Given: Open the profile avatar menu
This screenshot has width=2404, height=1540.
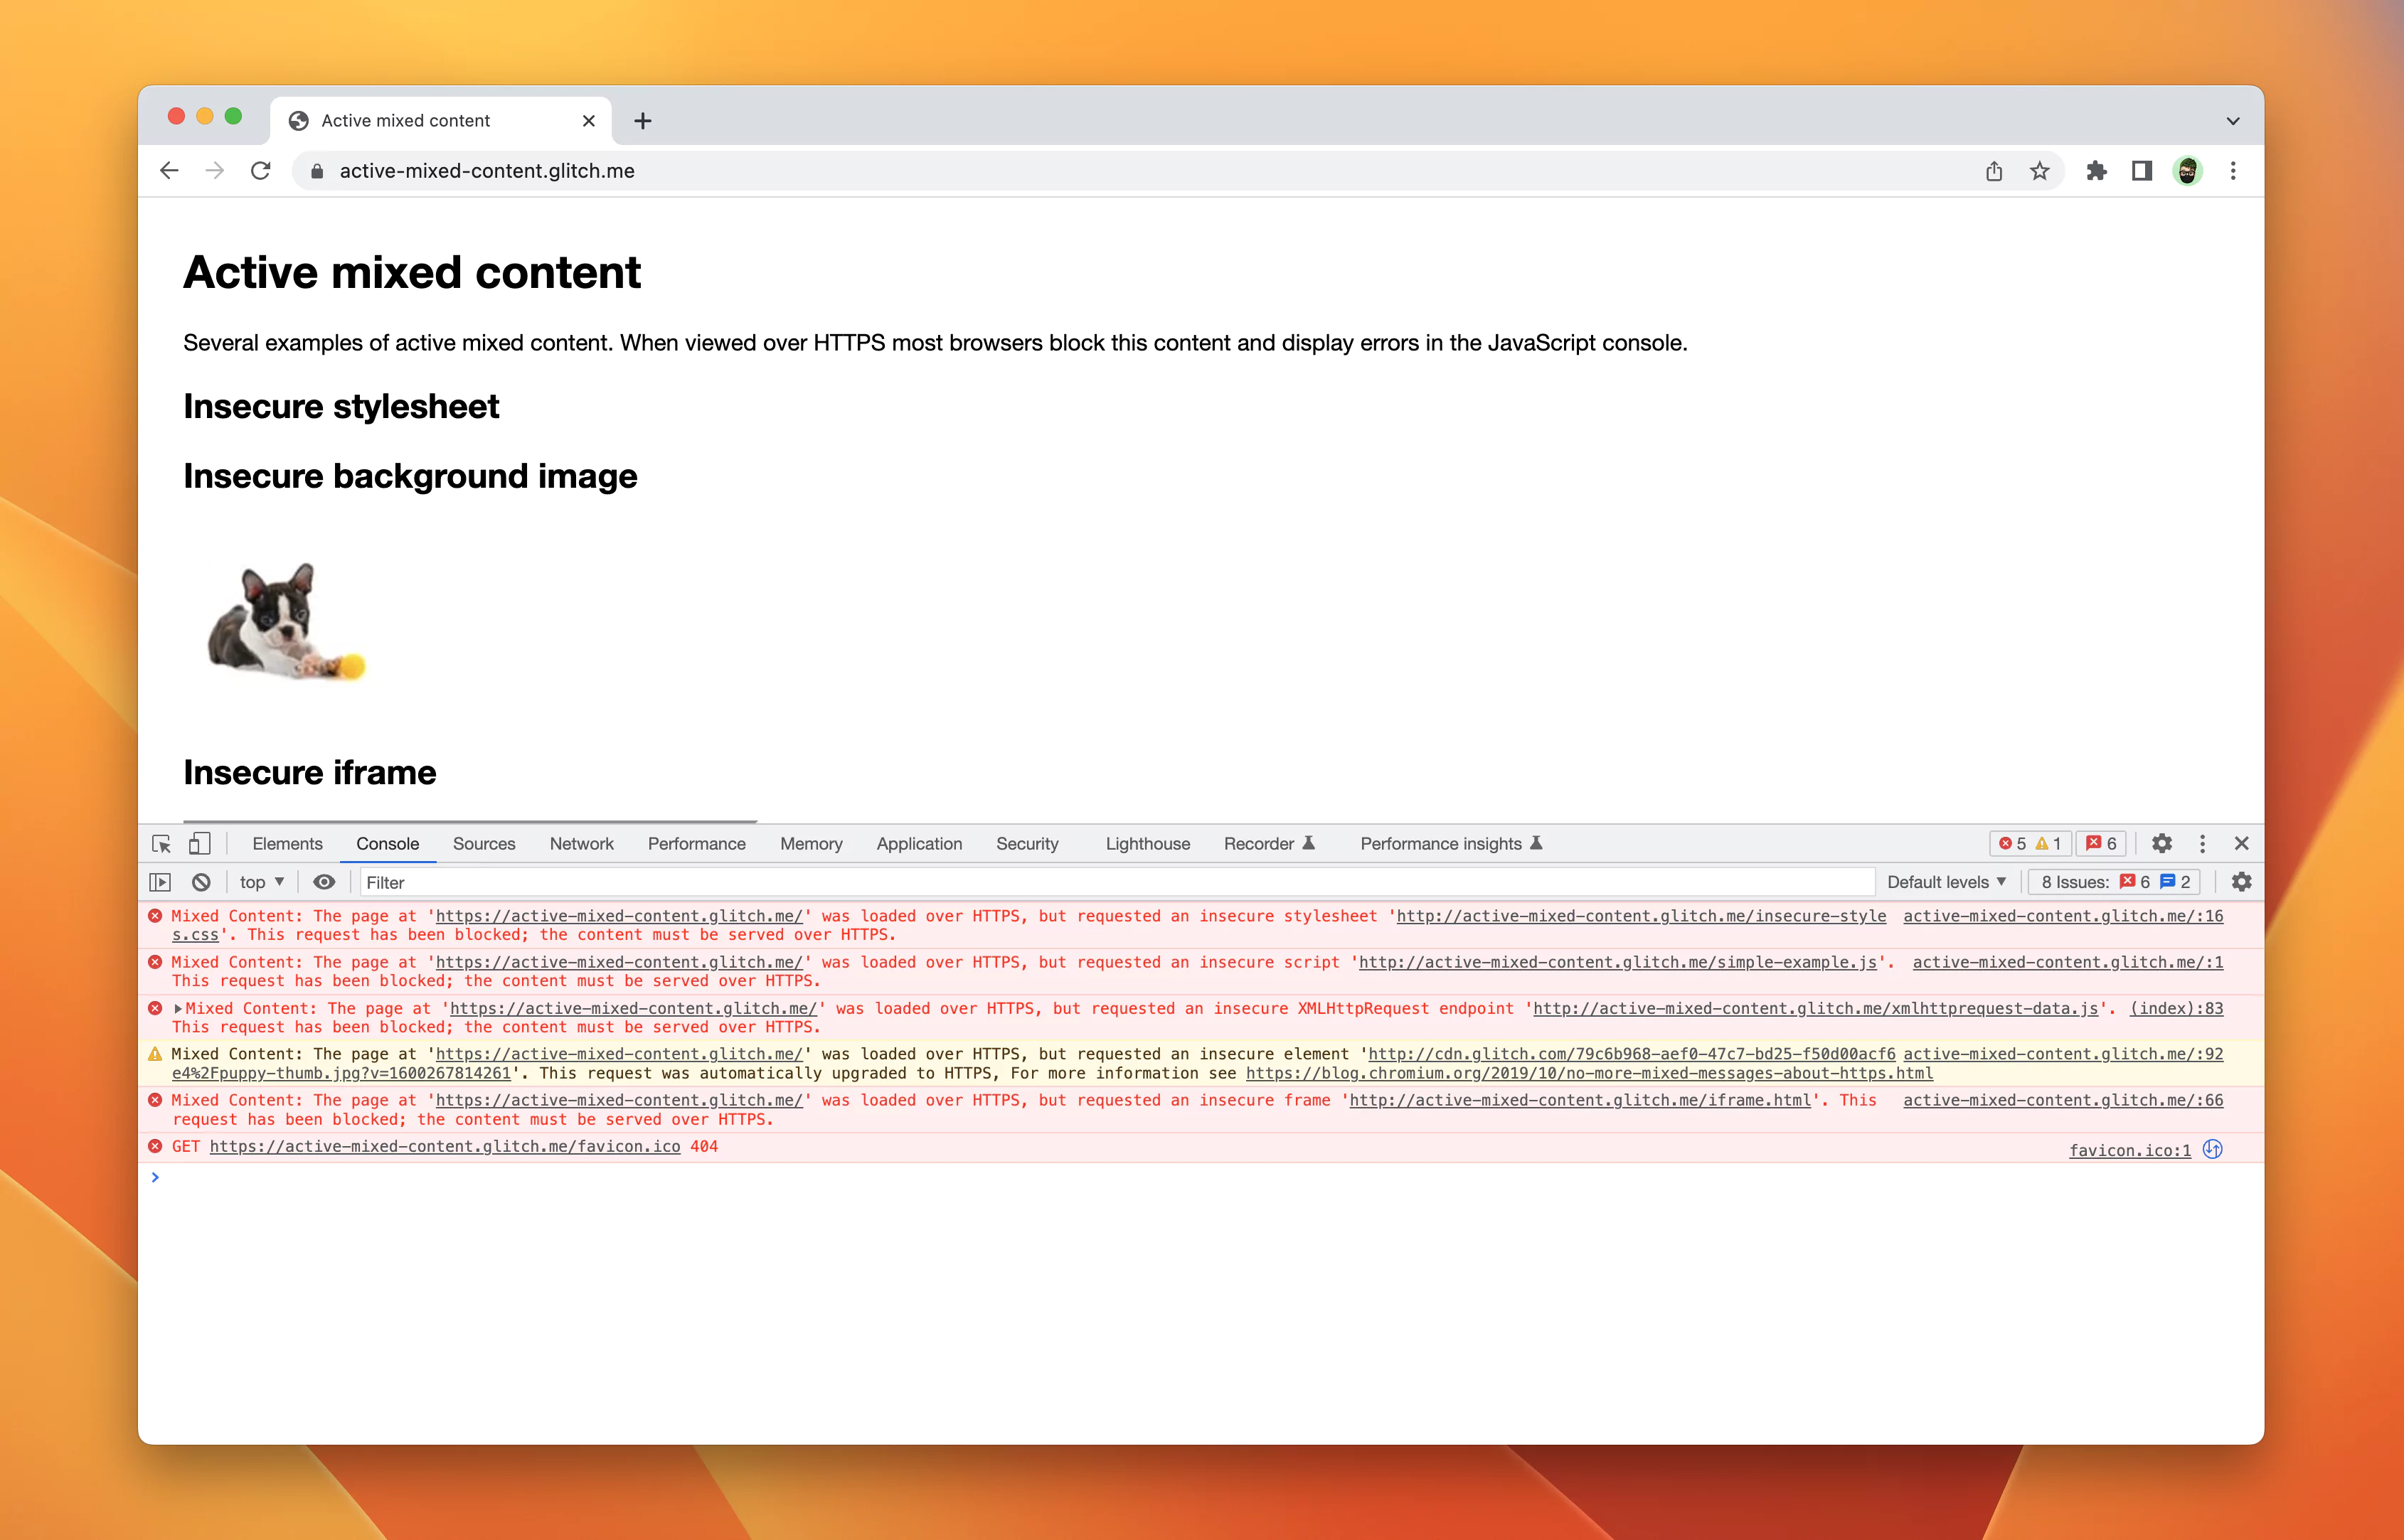Looking at the screenshot, I should coord(2187,171).
